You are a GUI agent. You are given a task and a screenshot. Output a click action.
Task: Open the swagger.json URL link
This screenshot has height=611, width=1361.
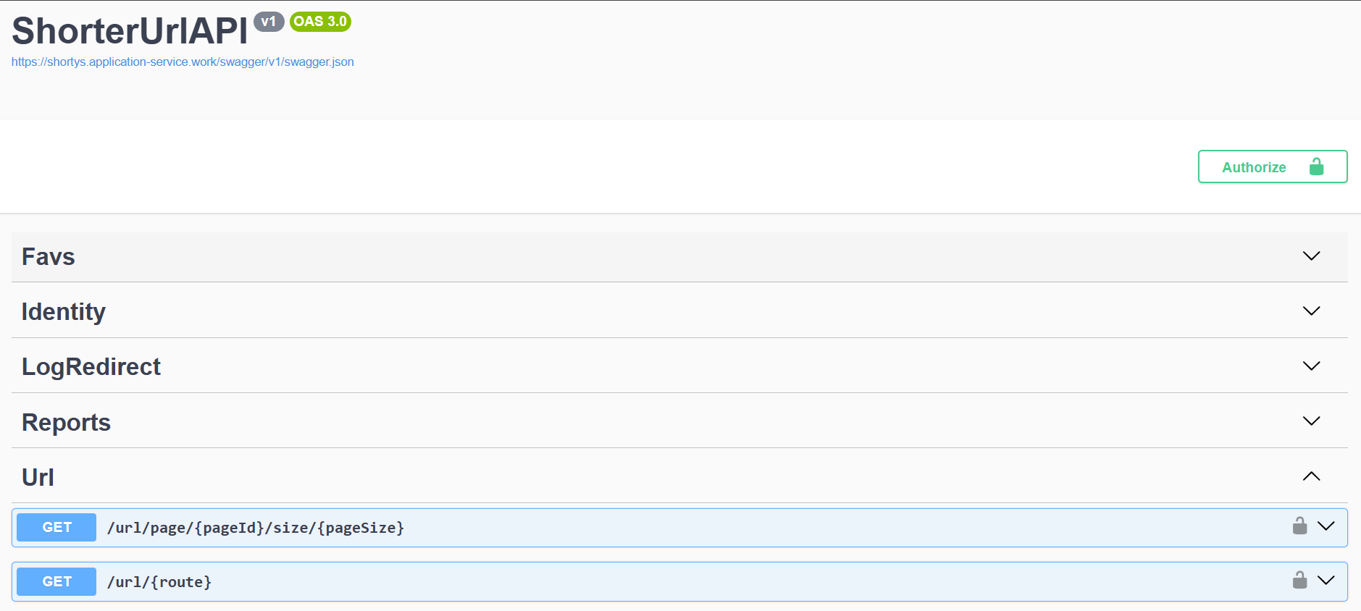183,62
